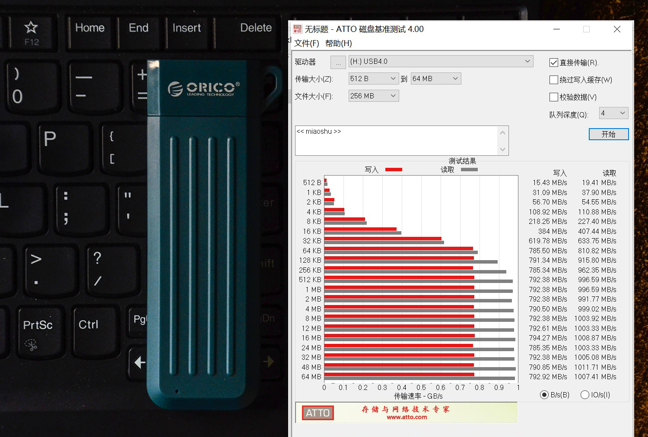Open the 帮助(H) menu

(x=339, y=43)
